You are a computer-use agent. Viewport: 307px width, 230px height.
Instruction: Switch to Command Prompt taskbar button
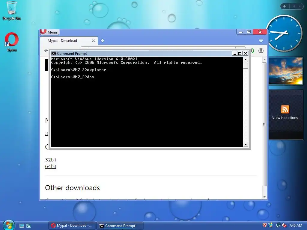coord(120,226)
